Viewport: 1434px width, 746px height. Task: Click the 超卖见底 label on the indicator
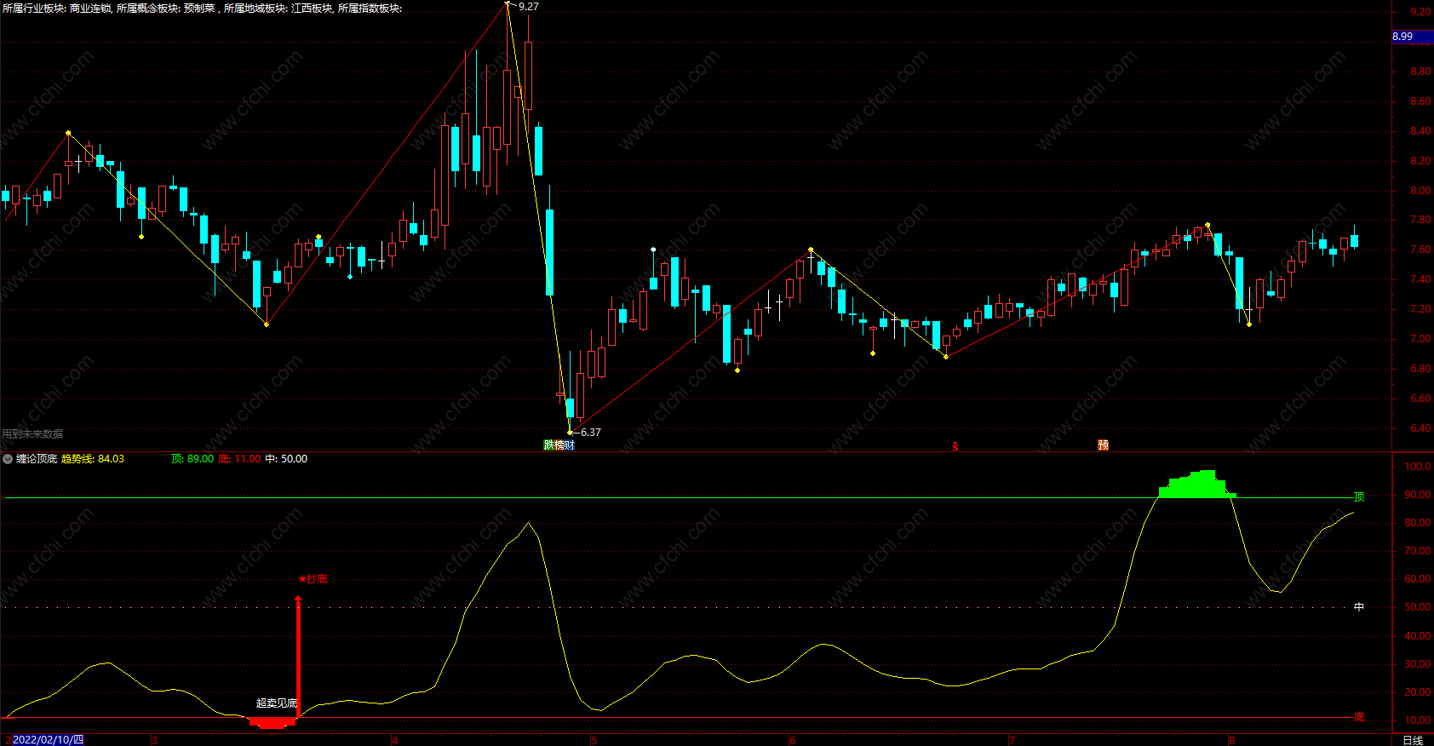(x=277, y=703)
